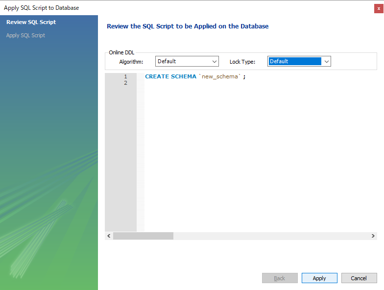384x290 pixels.
Task: Close the Apply SQL Script dialog
Action: coord(379,9)
